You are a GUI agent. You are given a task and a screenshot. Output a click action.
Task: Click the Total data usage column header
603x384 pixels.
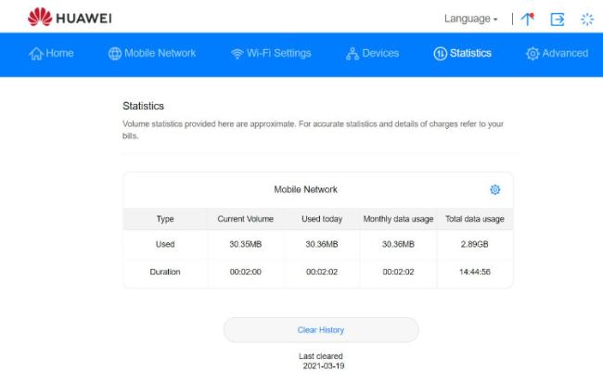pos(474,219)
